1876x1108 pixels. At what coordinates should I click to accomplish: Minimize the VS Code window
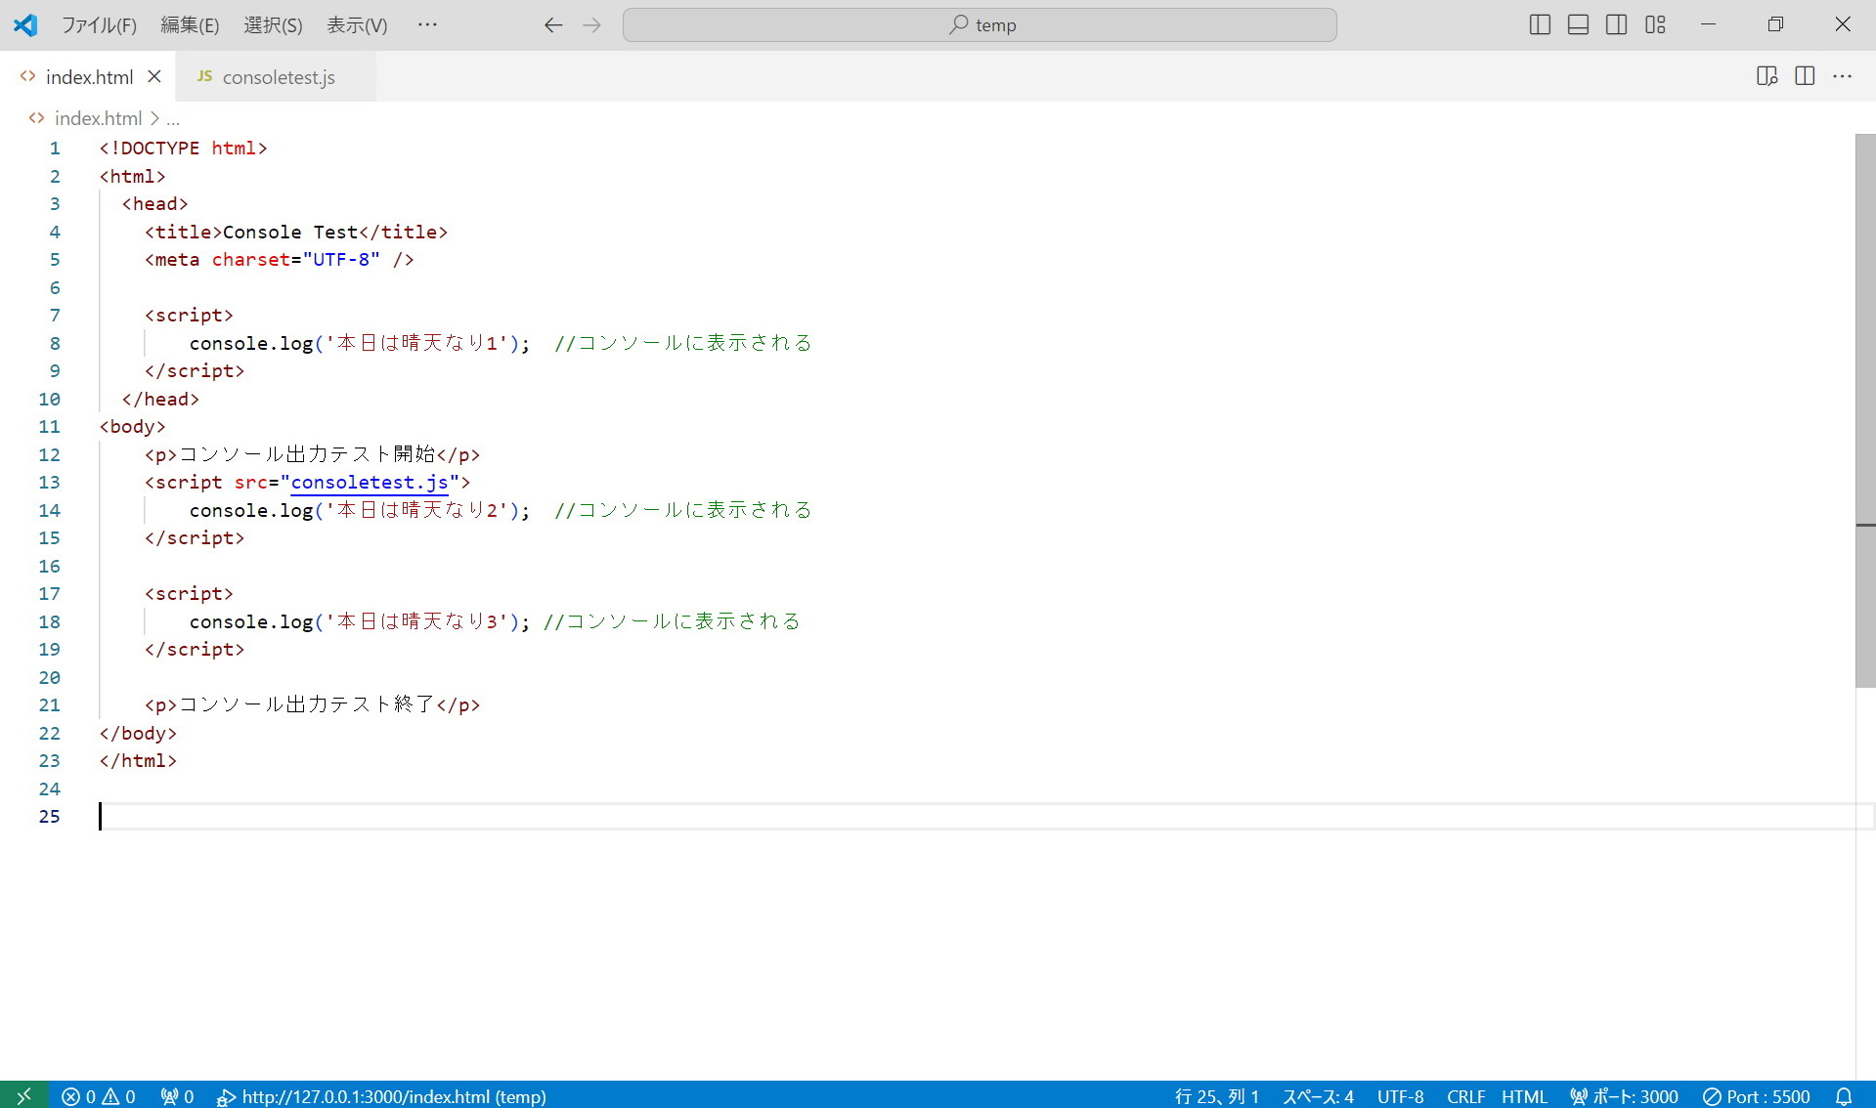[1708, 24]
